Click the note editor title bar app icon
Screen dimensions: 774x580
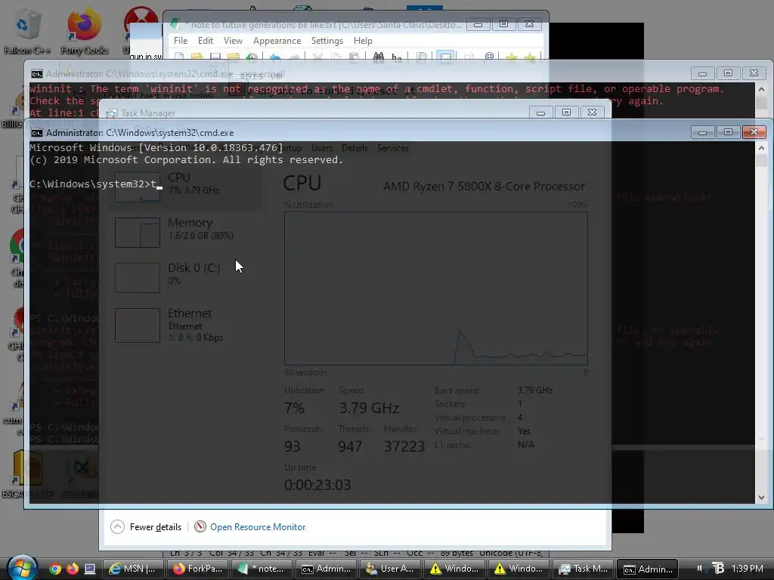point(175,24)
